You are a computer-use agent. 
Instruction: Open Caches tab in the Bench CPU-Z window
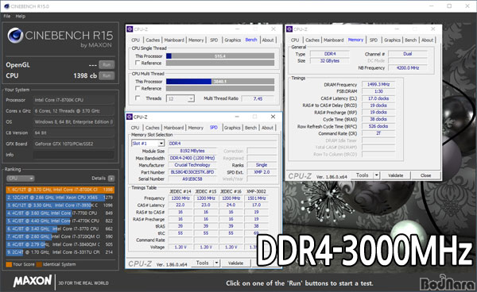point(153,40)
